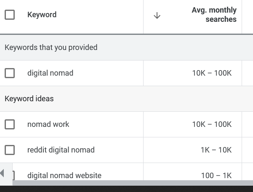Check the 'digital nomad' keyword checkbox
The height and width of the screenshot is (192, 253).
click(9, 73)
